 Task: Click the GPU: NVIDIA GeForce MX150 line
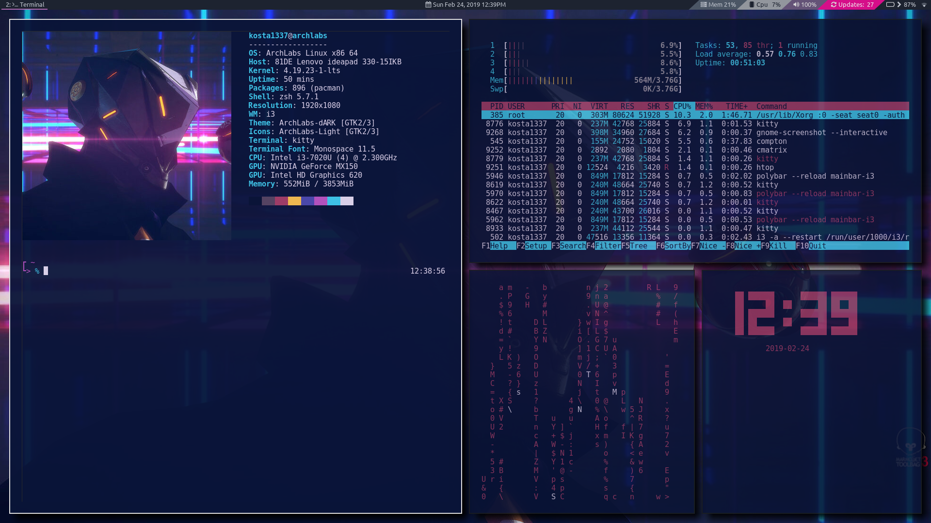point(303,167)
